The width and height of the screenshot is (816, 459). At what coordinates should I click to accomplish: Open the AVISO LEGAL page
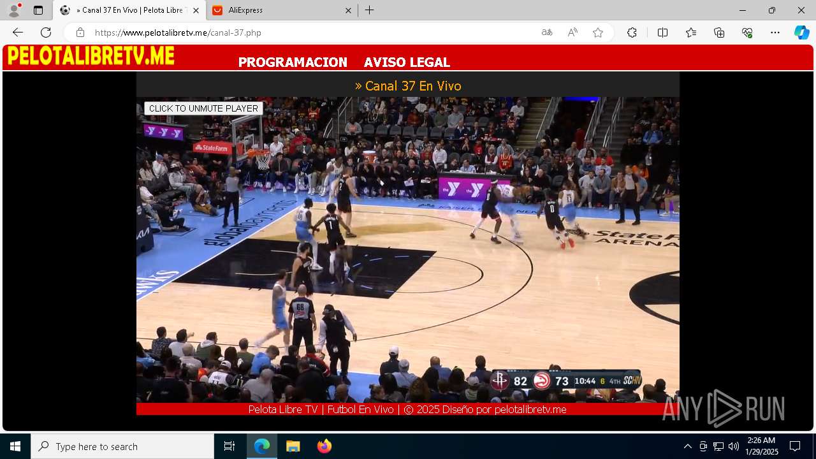407,62
